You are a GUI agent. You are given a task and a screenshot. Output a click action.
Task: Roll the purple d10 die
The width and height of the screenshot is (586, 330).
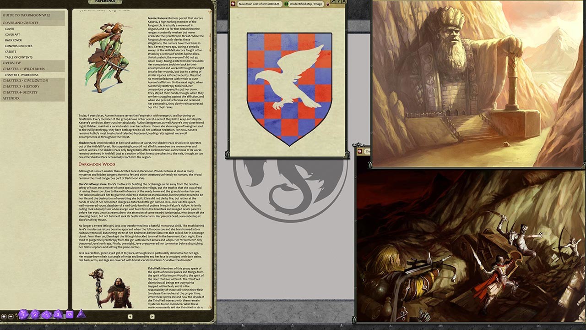[x=47, y=314]
